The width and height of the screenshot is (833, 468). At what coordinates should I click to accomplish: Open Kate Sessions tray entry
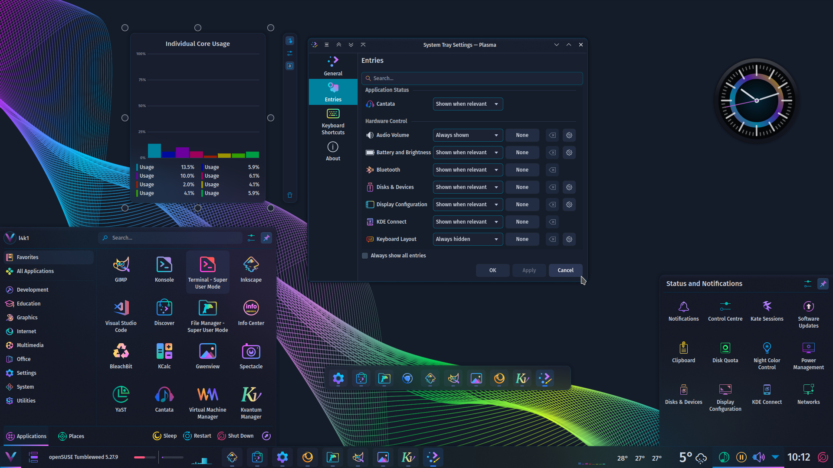767,311
